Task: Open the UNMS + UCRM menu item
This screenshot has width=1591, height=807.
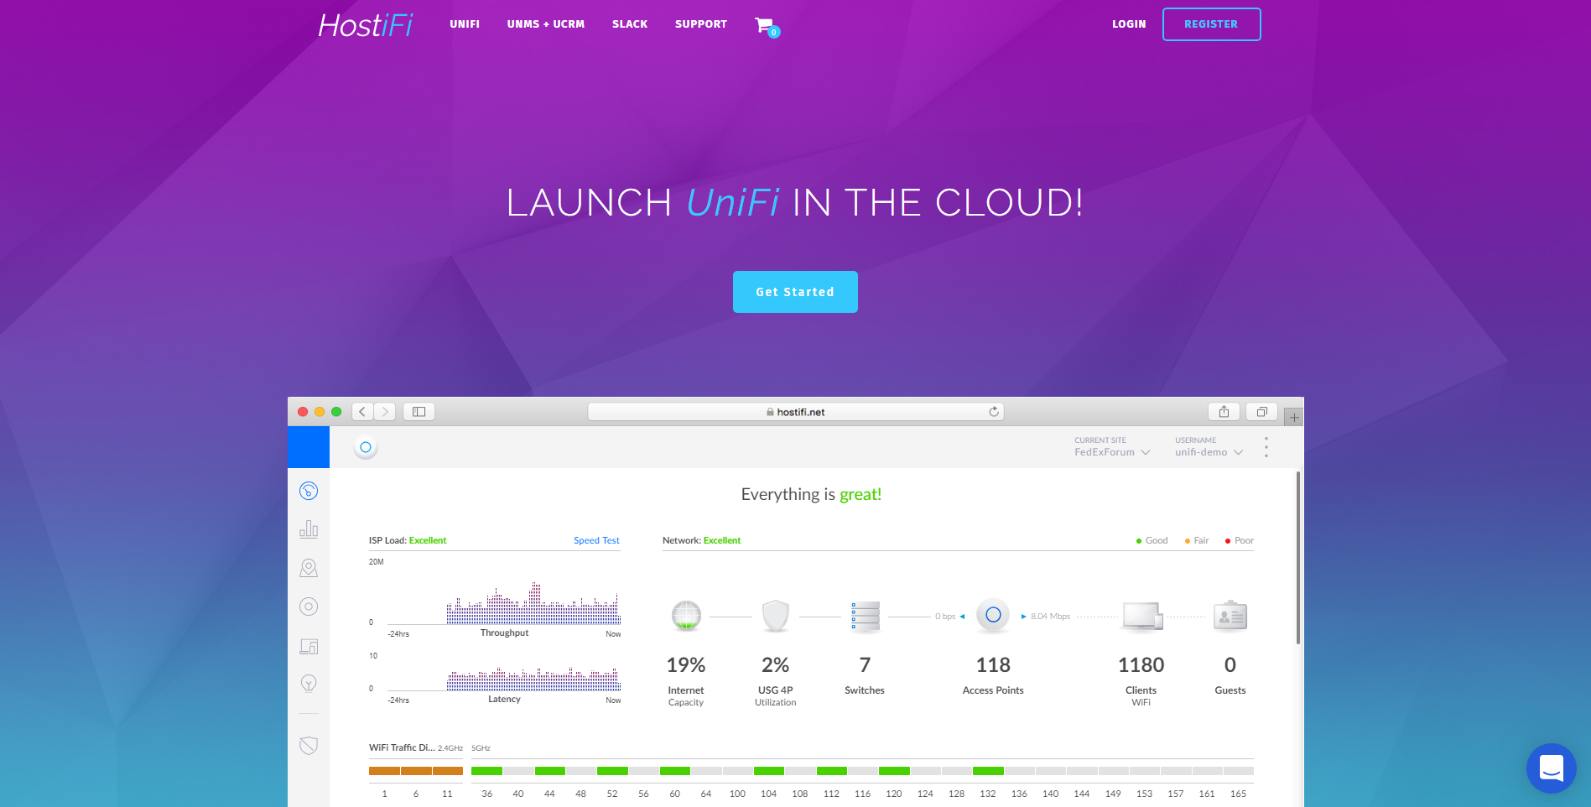Action: 546,24
